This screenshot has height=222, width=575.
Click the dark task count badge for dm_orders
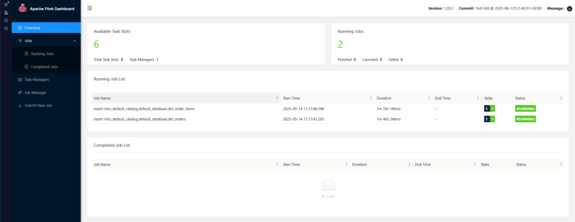point(487,119)
